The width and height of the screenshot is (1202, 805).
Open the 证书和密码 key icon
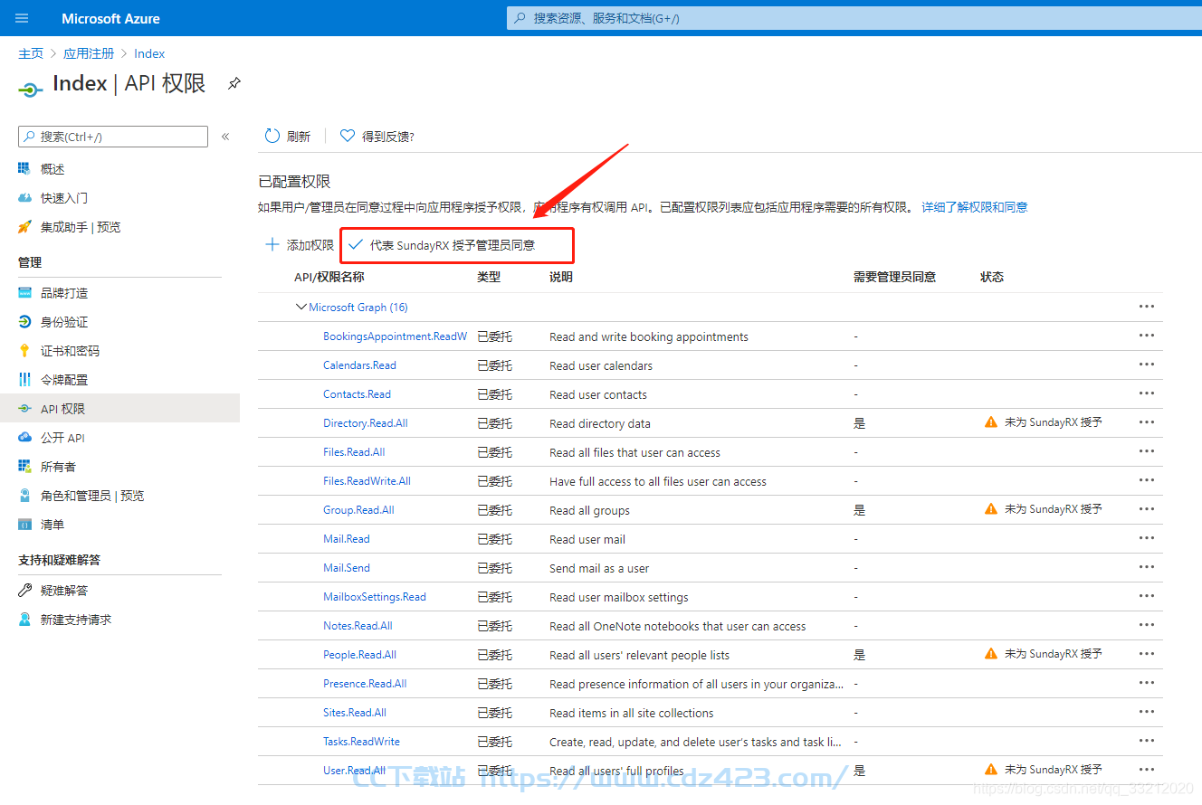pos(24,351)
